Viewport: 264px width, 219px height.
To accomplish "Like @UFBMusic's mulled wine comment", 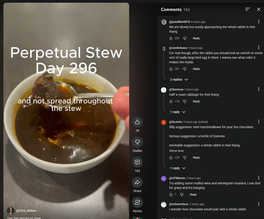I will [171, 195].
